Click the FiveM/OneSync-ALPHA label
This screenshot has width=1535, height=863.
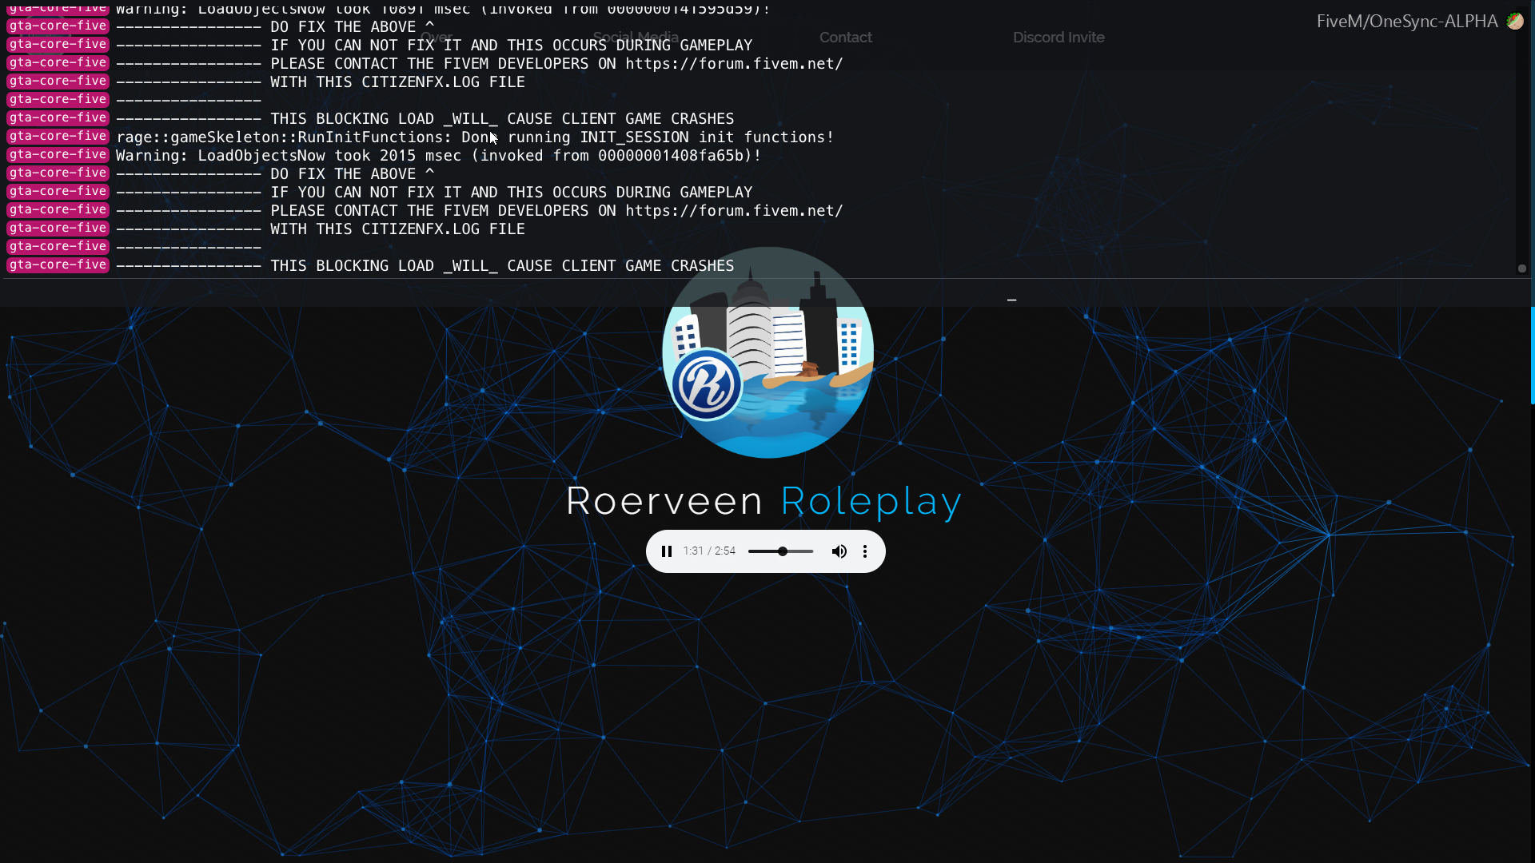[1407, 22]
